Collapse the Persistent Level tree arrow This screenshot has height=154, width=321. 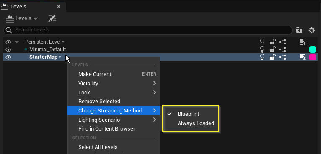pyautogui.click(x=17, y=42)
